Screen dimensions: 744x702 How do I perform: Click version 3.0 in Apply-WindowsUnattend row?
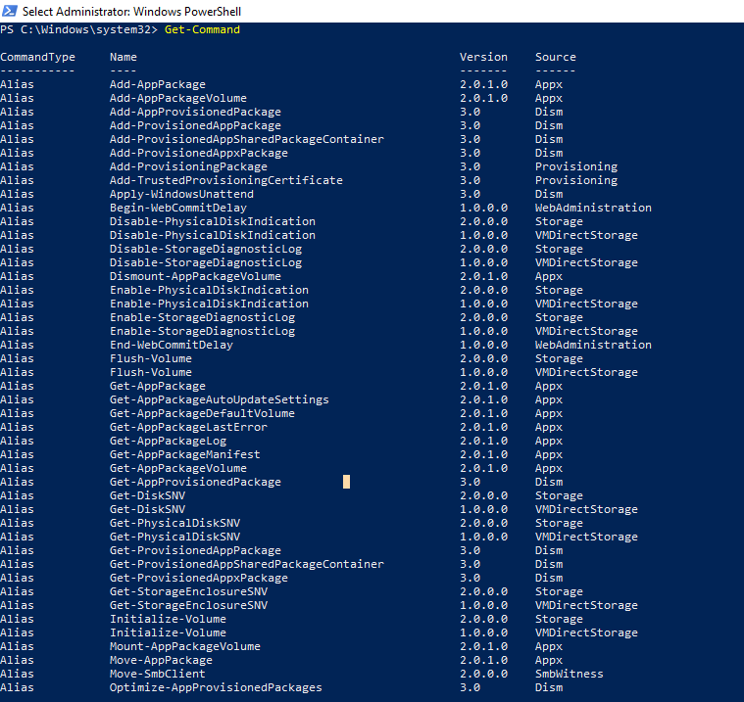click(470, 194)
